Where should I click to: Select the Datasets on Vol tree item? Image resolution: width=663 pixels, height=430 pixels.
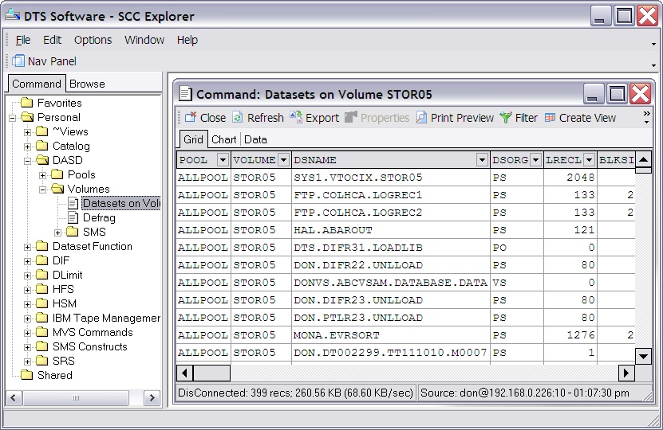[x=121, y=203]
